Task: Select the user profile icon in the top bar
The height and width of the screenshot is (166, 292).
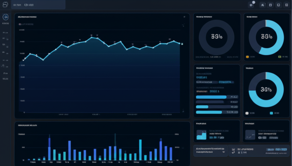Action: [x=262, y=5]
